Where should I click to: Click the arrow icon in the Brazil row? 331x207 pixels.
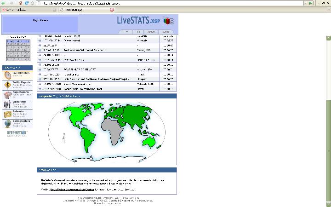coord(40,89)
